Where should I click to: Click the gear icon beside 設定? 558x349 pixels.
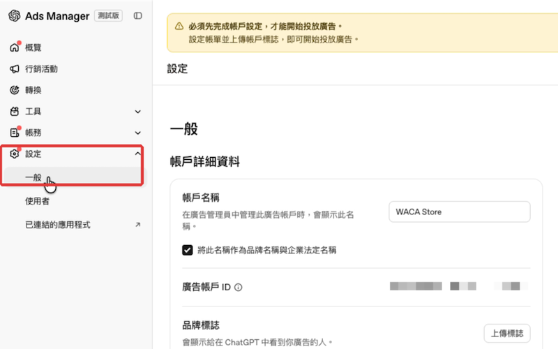tap(14, 154)
